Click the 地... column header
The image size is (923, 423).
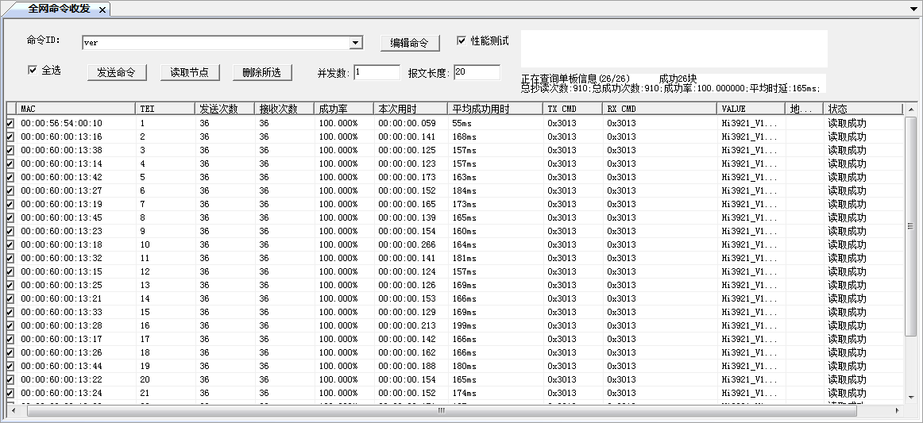804,109
